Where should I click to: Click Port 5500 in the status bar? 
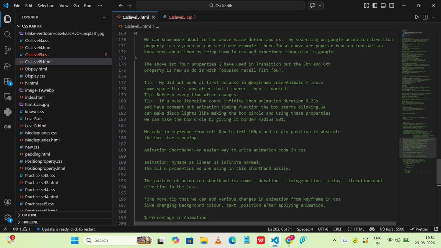tap(391, 229)
